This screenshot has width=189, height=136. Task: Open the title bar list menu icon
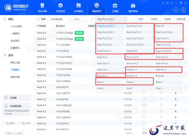click(x=172, y=3)
